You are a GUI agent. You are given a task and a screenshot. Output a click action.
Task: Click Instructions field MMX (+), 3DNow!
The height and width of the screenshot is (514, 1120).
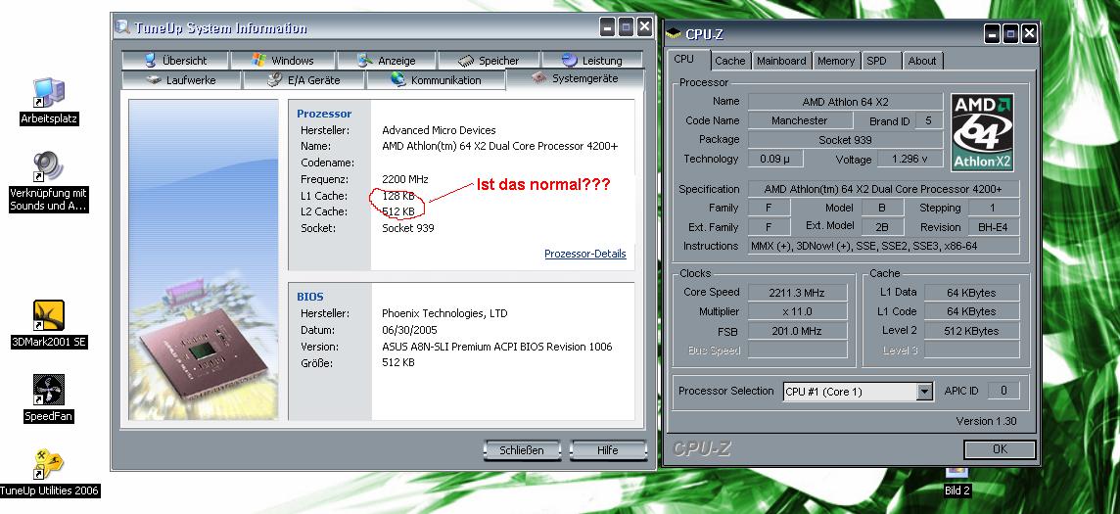(x=884, y=246)
